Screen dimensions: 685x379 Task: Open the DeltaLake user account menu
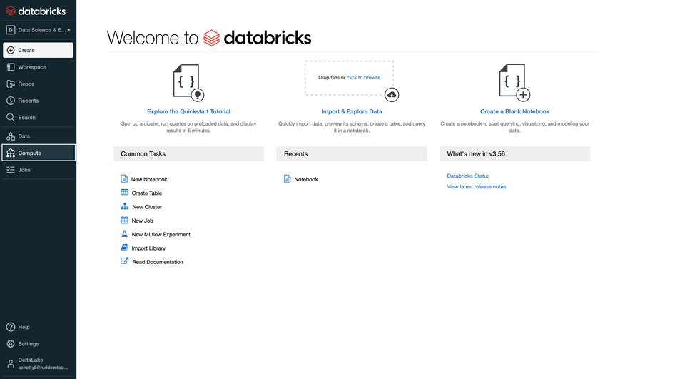[38, 363]
